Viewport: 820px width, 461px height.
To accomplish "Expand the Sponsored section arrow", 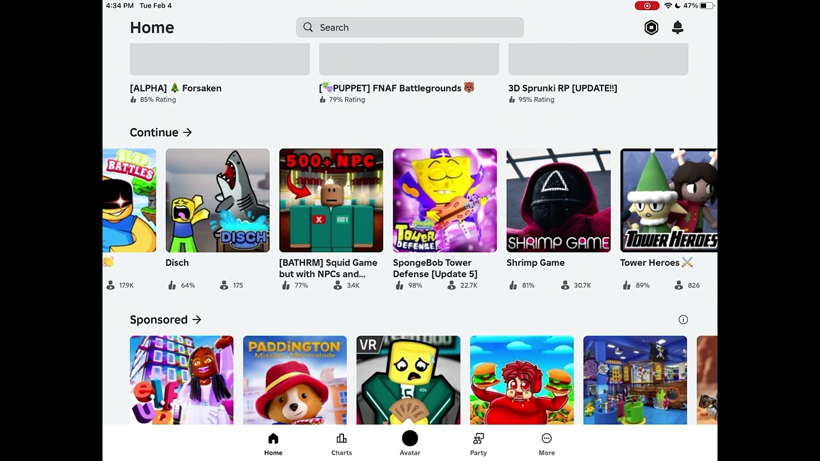I will click(197, 319).
